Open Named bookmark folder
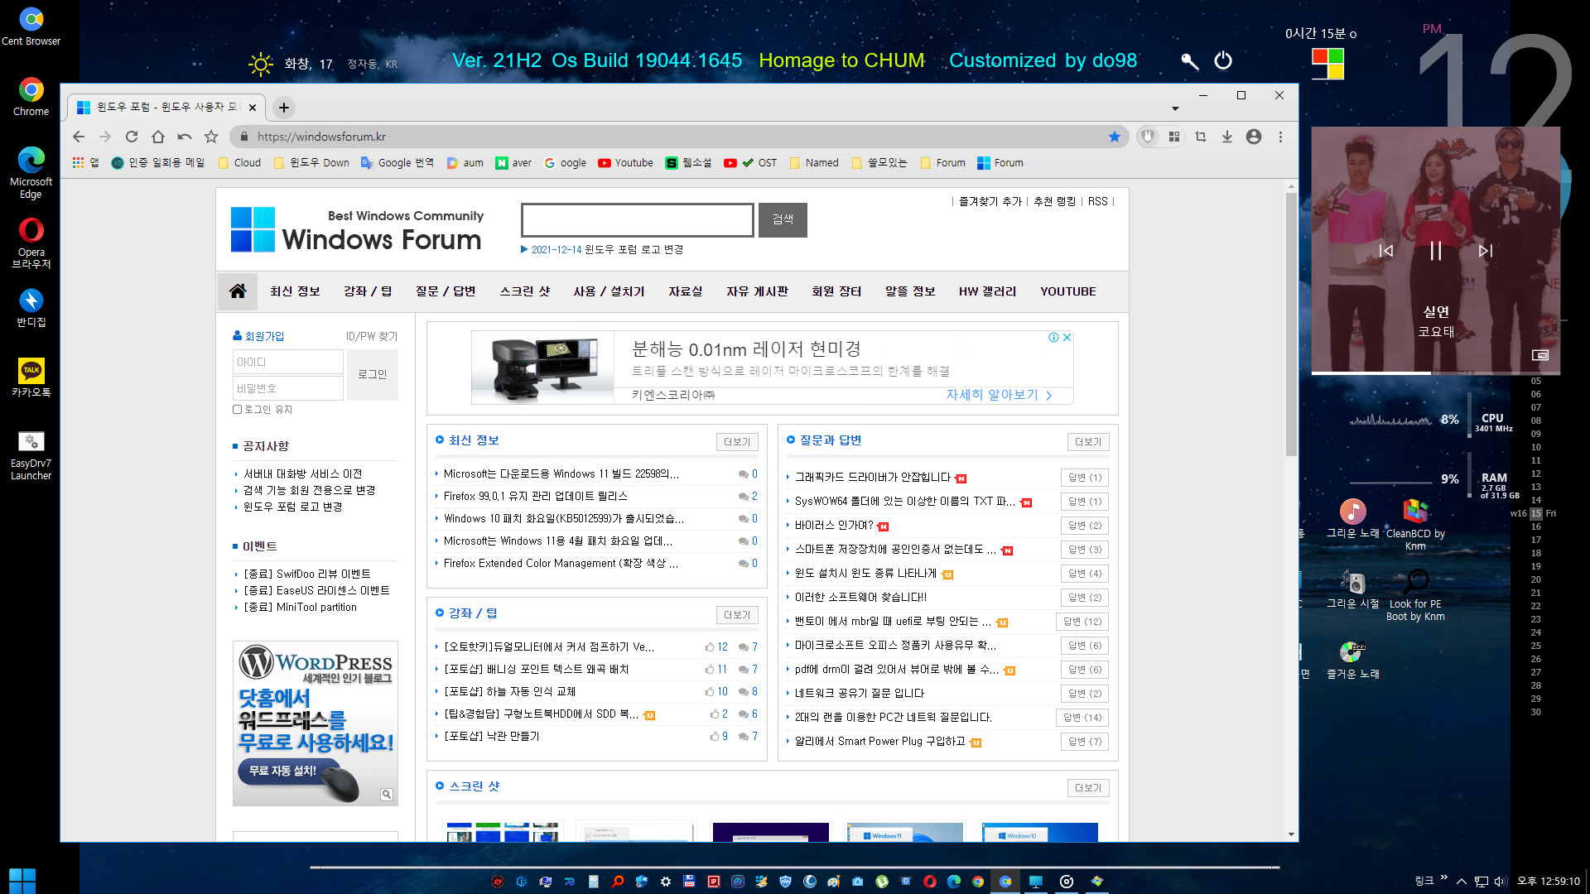The image size is (1590, 894). (814, 163)
